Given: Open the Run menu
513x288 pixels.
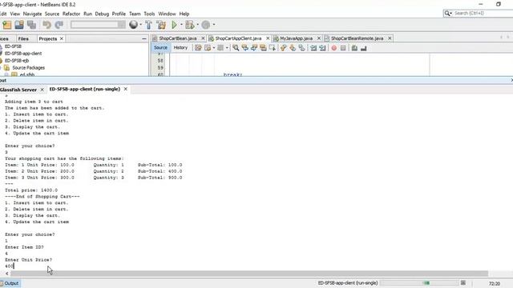Looking at the screenshot, I should coord(87,14).
